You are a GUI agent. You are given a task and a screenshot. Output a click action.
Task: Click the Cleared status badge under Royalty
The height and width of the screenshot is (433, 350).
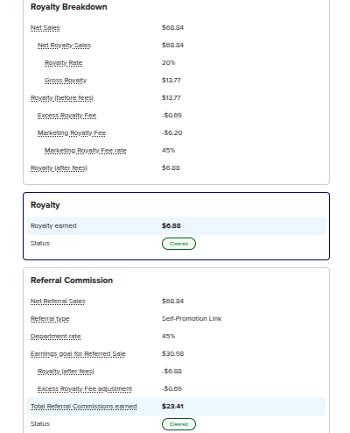tap(178, 244)
